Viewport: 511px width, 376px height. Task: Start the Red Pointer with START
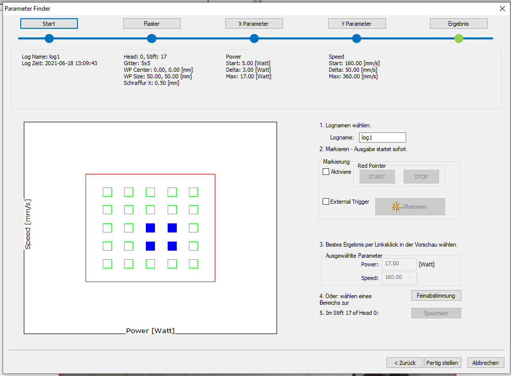pos(377,177)
